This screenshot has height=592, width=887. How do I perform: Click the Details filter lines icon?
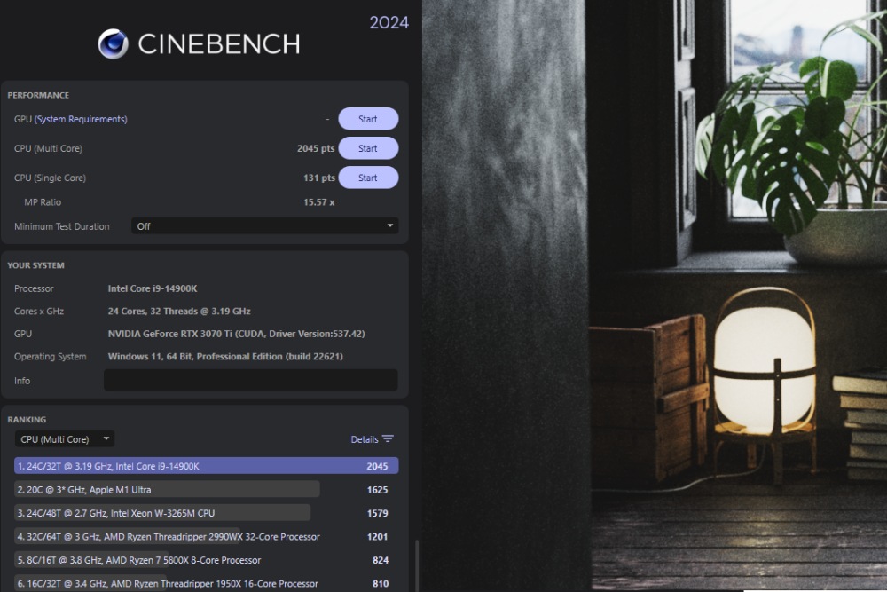pos(388,439)
